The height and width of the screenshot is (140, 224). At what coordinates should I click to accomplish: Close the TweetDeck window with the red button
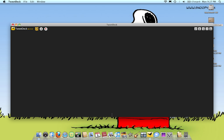(13, 25)
